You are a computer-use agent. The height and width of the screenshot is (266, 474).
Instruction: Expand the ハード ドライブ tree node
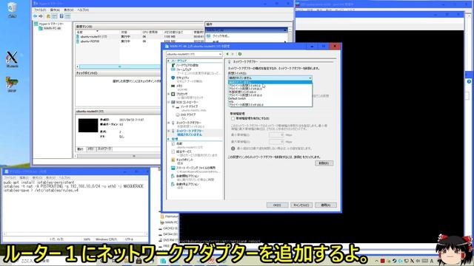tap(173, 106)
